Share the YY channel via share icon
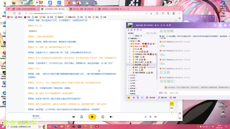Image resolution: width=230 pixels, height=129 pixels. [x=167, y=25]
